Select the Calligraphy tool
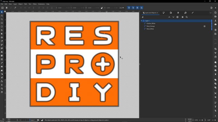This screenshot has height=122, width=218. [x=2, y=48]
